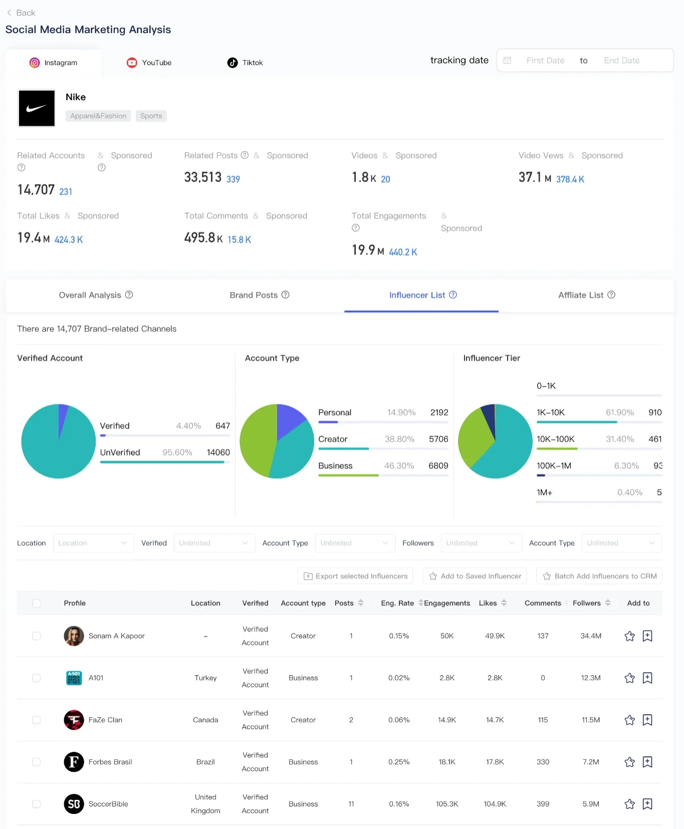Open help icon beside Overall Analysis
The image size is (684, 829).
click(x=129, y=295)
